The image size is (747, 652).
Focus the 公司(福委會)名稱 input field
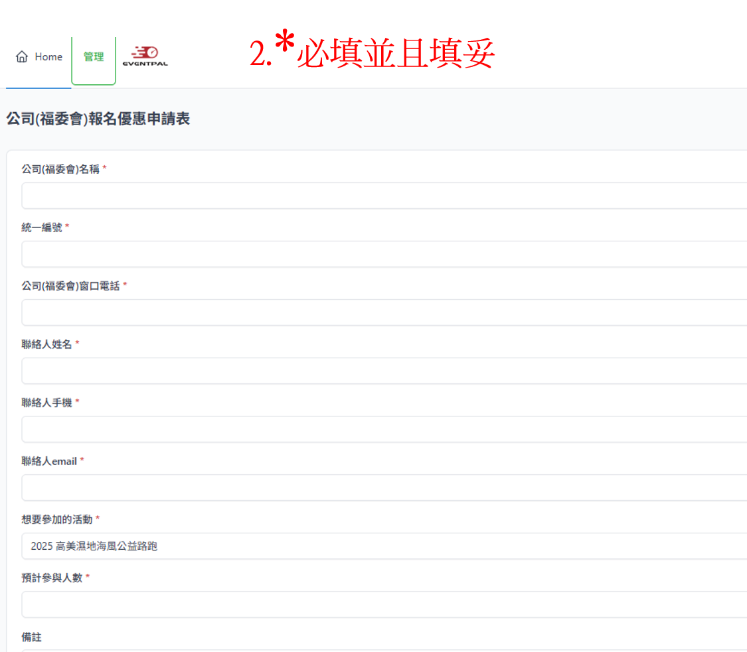click(x=384, y=196)
